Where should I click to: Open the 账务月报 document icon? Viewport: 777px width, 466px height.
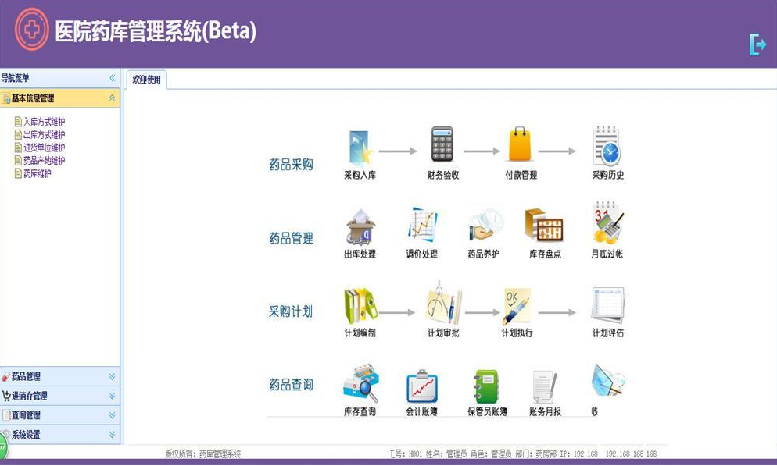545,386
